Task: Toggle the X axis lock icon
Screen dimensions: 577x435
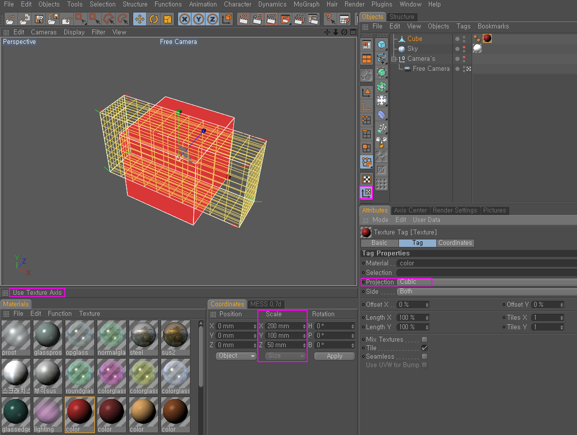Action: point(185,19)
